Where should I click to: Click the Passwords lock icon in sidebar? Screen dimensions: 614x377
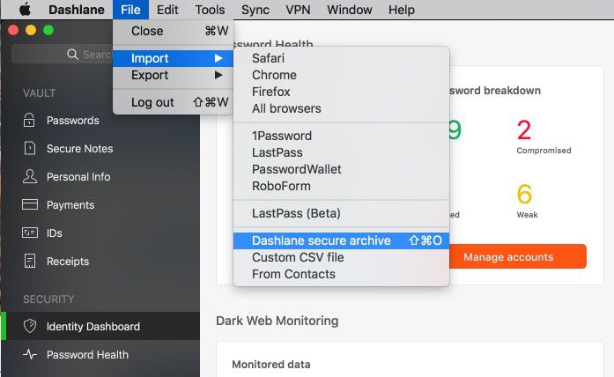click(x=29, y=120)
